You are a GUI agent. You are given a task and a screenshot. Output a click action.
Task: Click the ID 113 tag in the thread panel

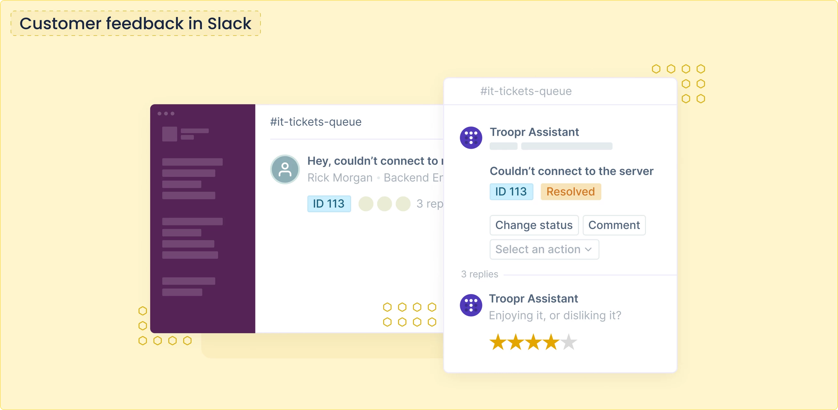(x=511, y=192)
